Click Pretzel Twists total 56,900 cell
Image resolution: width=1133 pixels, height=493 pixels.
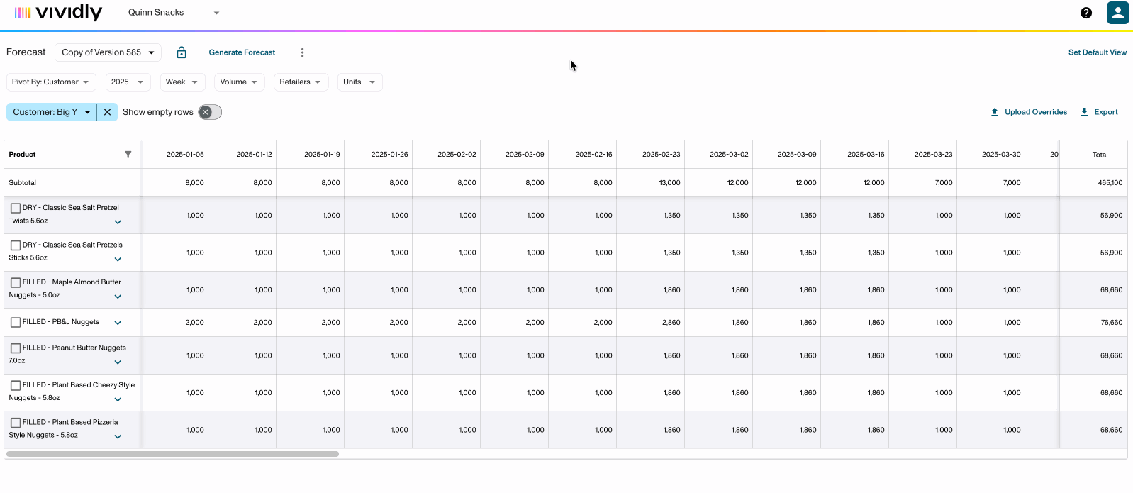tap(1093, 215)
